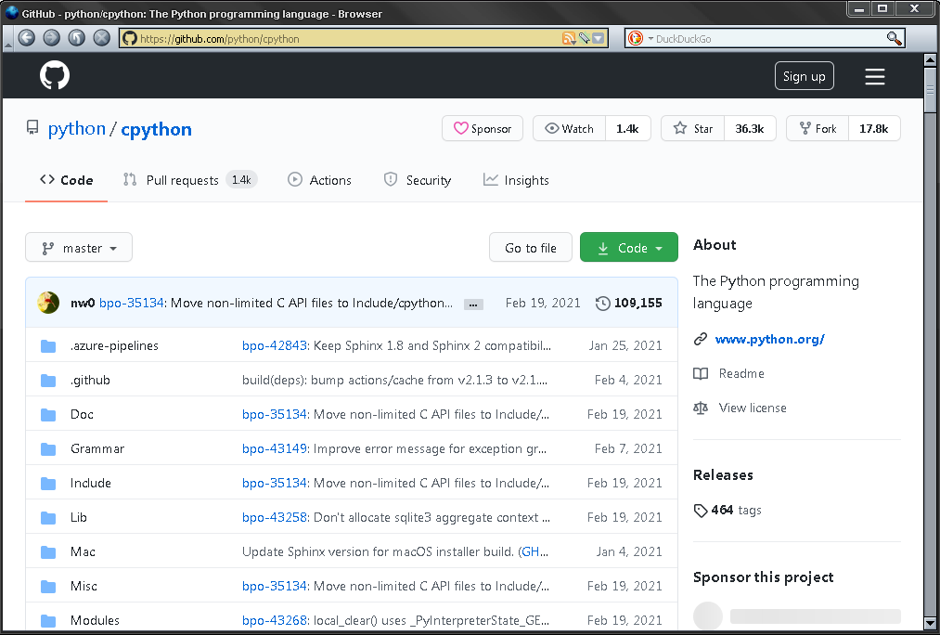Expand the commit message ellipsis button
The image size is (940, 635).
[473, 305]
